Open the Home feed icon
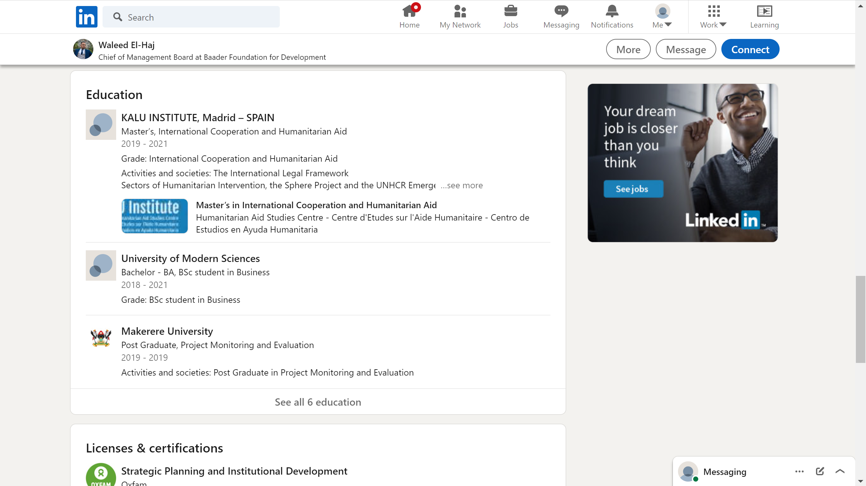 point(409,11)
